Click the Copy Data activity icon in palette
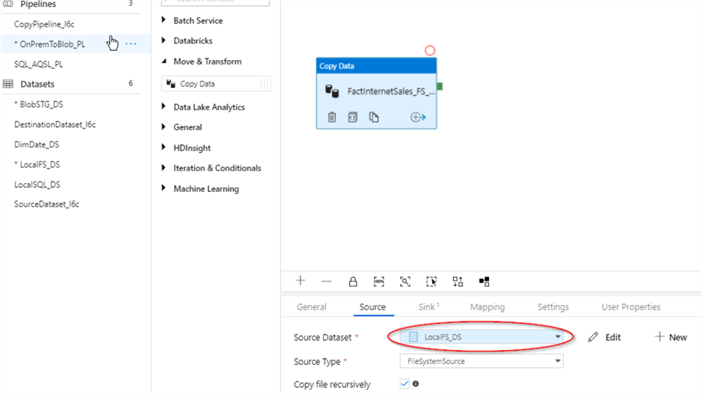 click(x=171, y=83)
